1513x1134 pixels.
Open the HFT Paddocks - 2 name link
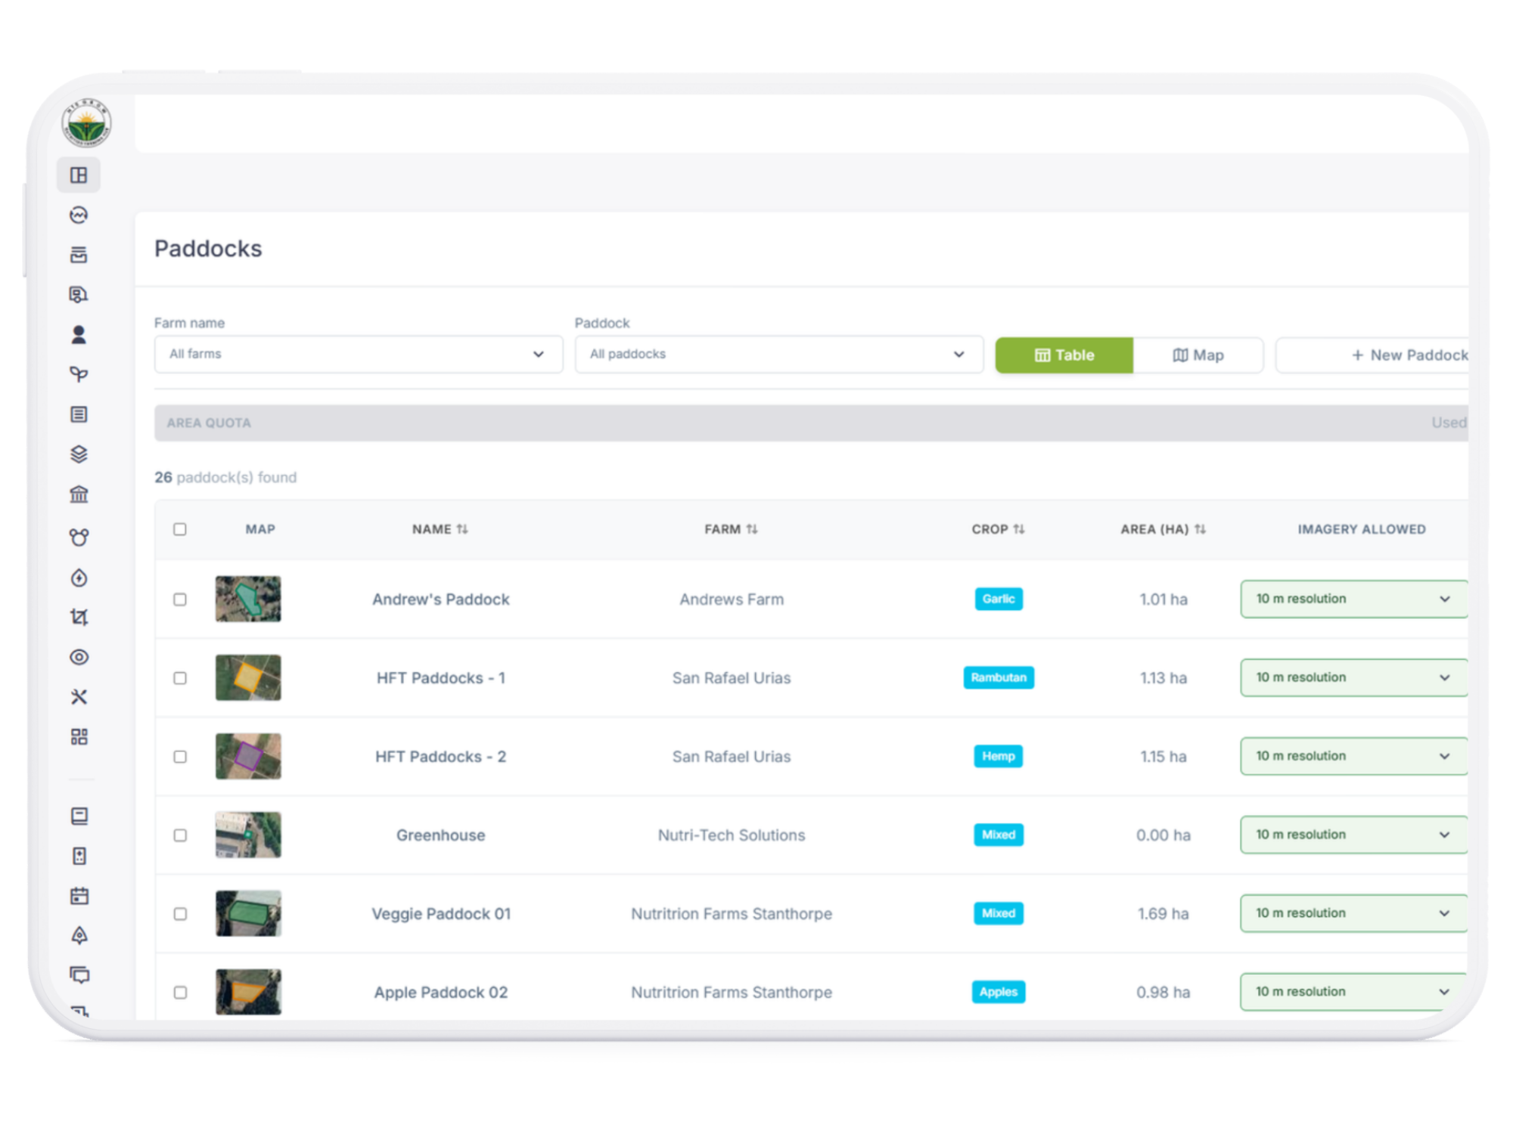(441, 757)
